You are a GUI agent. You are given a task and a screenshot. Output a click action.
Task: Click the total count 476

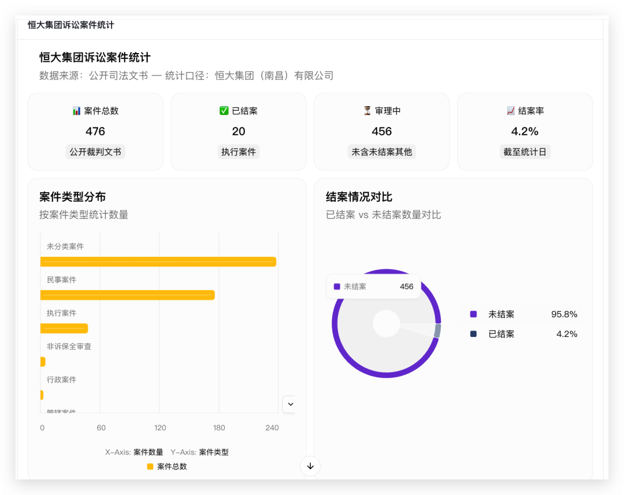[x=95, y=132]
